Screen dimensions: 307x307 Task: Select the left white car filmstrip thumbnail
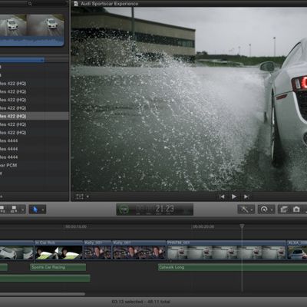click(x=13, y=25)
